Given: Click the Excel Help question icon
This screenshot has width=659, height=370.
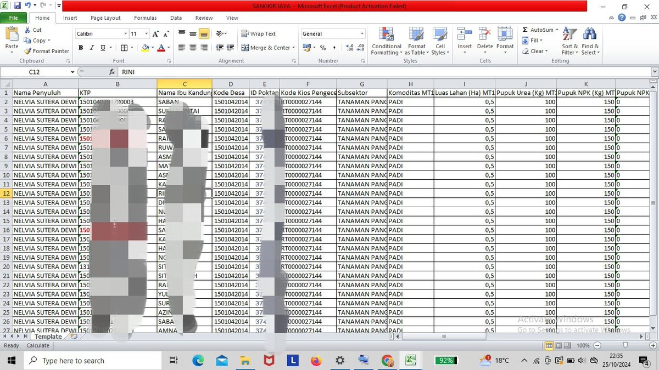Looking at the screenshot, I should tap(621, 18).
